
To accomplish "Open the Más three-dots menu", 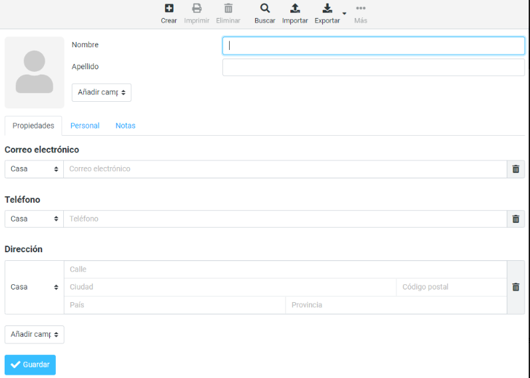I will [x=361, y=8].
